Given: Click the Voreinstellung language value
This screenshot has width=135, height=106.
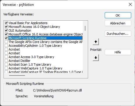Looking at the screenshot, I should tap(44, 96).
